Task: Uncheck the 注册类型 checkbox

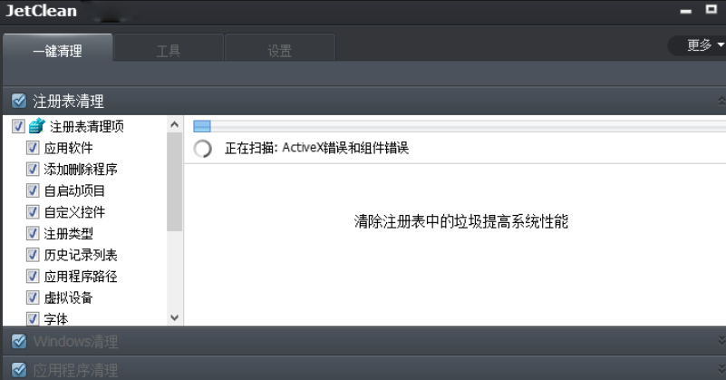Action: pos(33,233)
